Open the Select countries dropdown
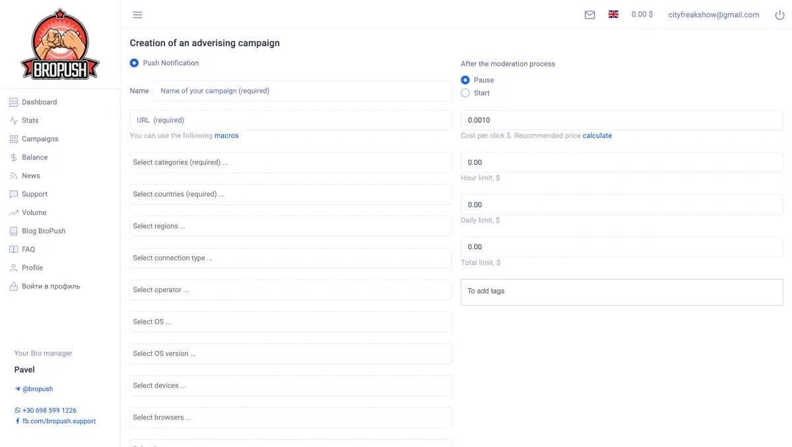Screen dimensions: 792x447 (x=290, y=194)
